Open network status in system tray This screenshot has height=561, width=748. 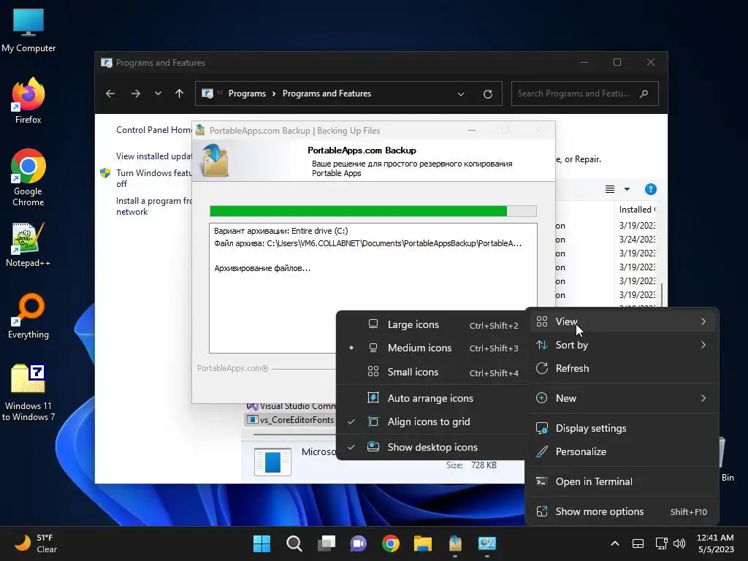point(662,543)
